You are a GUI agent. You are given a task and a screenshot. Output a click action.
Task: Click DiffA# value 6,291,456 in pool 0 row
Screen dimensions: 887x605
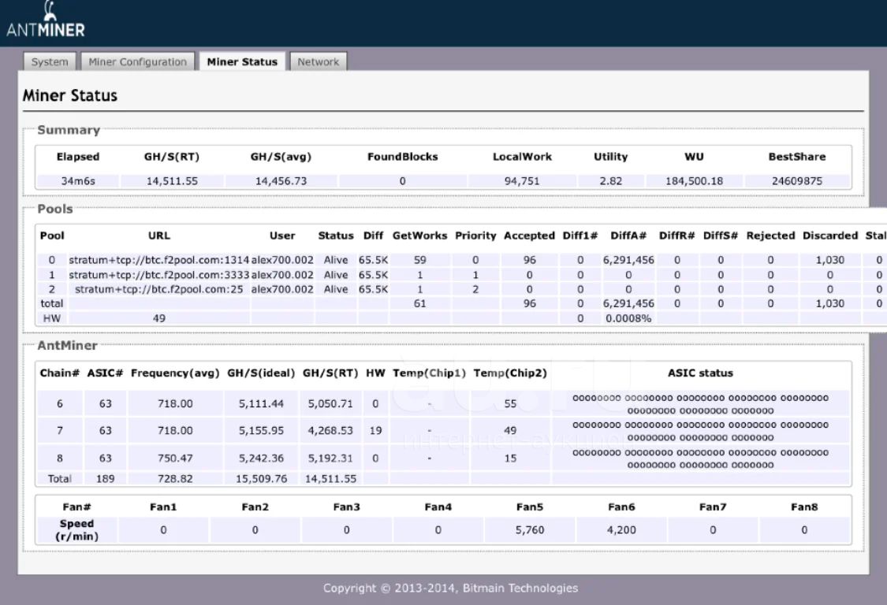point(628,260)
